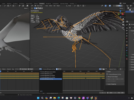The width and height of the screenshot is (134, 100).
Task: Select Armature|Pheasant_B_Landing action
Action: [x=51, y=77]
